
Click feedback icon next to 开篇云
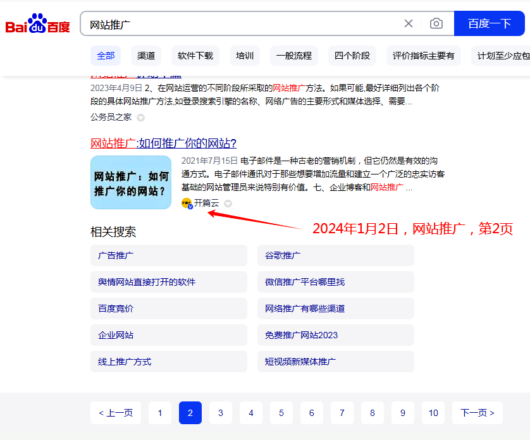[227, 204]
